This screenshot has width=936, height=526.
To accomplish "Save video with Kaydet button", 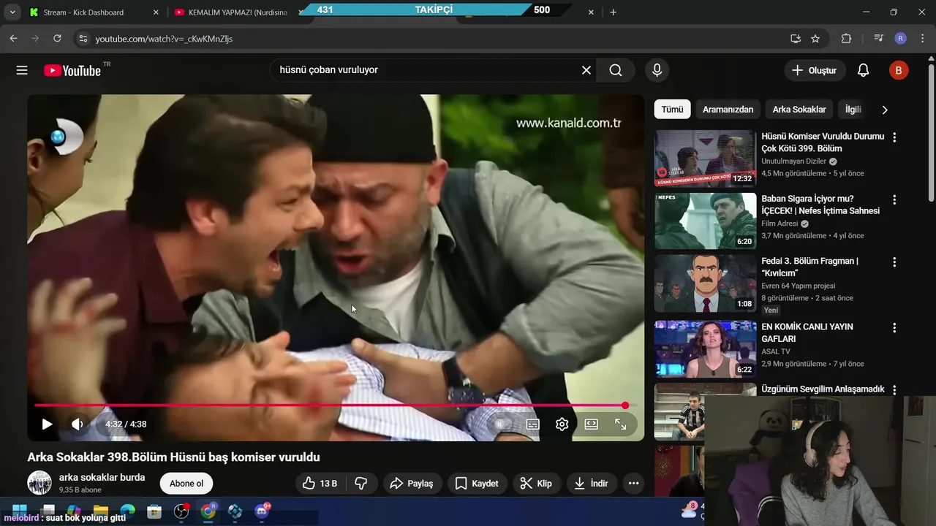I will (476, 484).
